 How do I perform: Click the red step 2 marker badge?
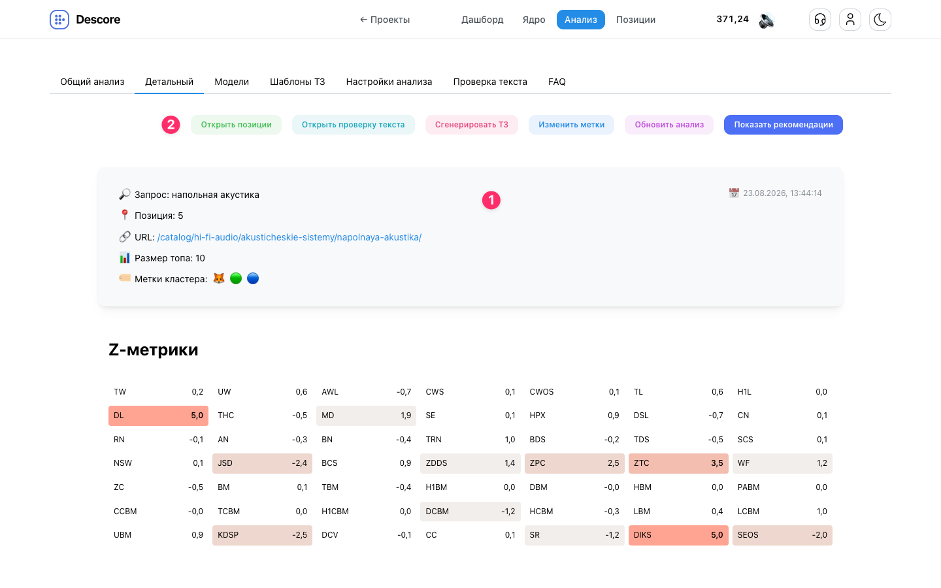click(x=171, y=125)
